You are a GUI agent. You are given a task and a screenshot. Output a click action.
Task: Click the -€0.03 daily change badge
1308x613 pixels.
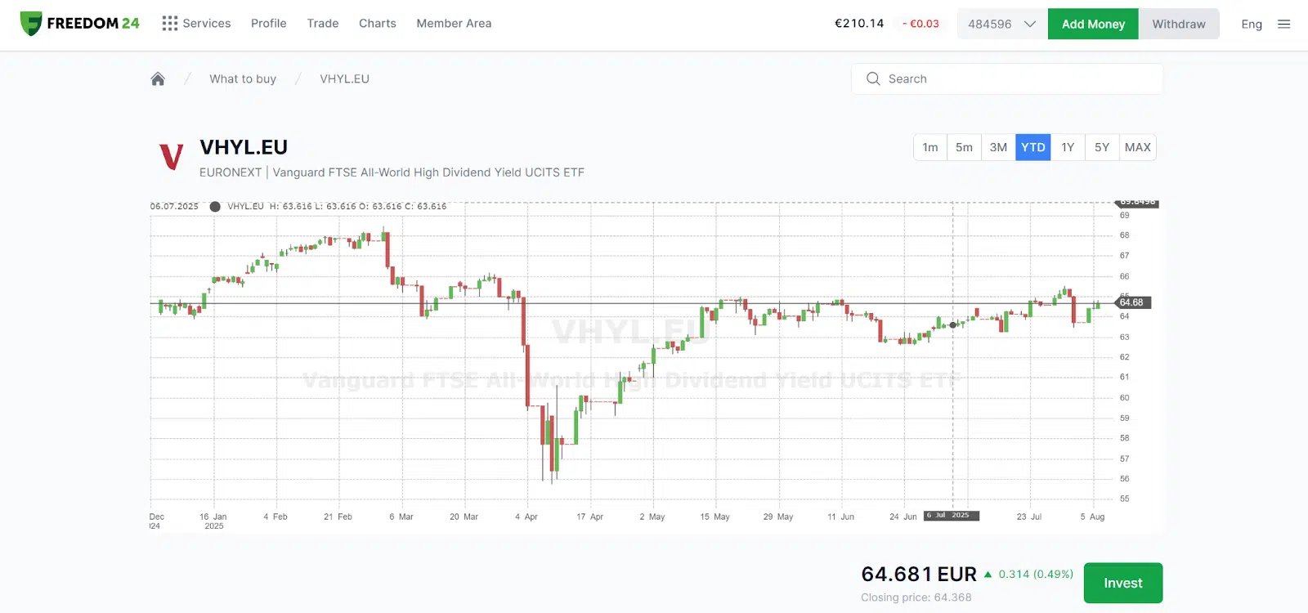[921, 24]
